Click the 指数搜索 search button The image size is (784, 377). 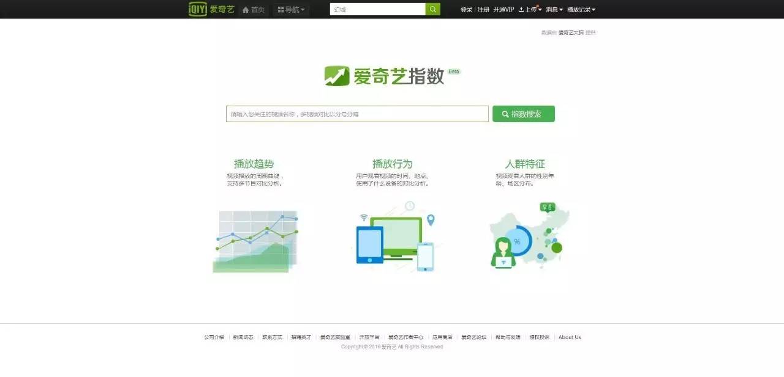tap(524, 114)
